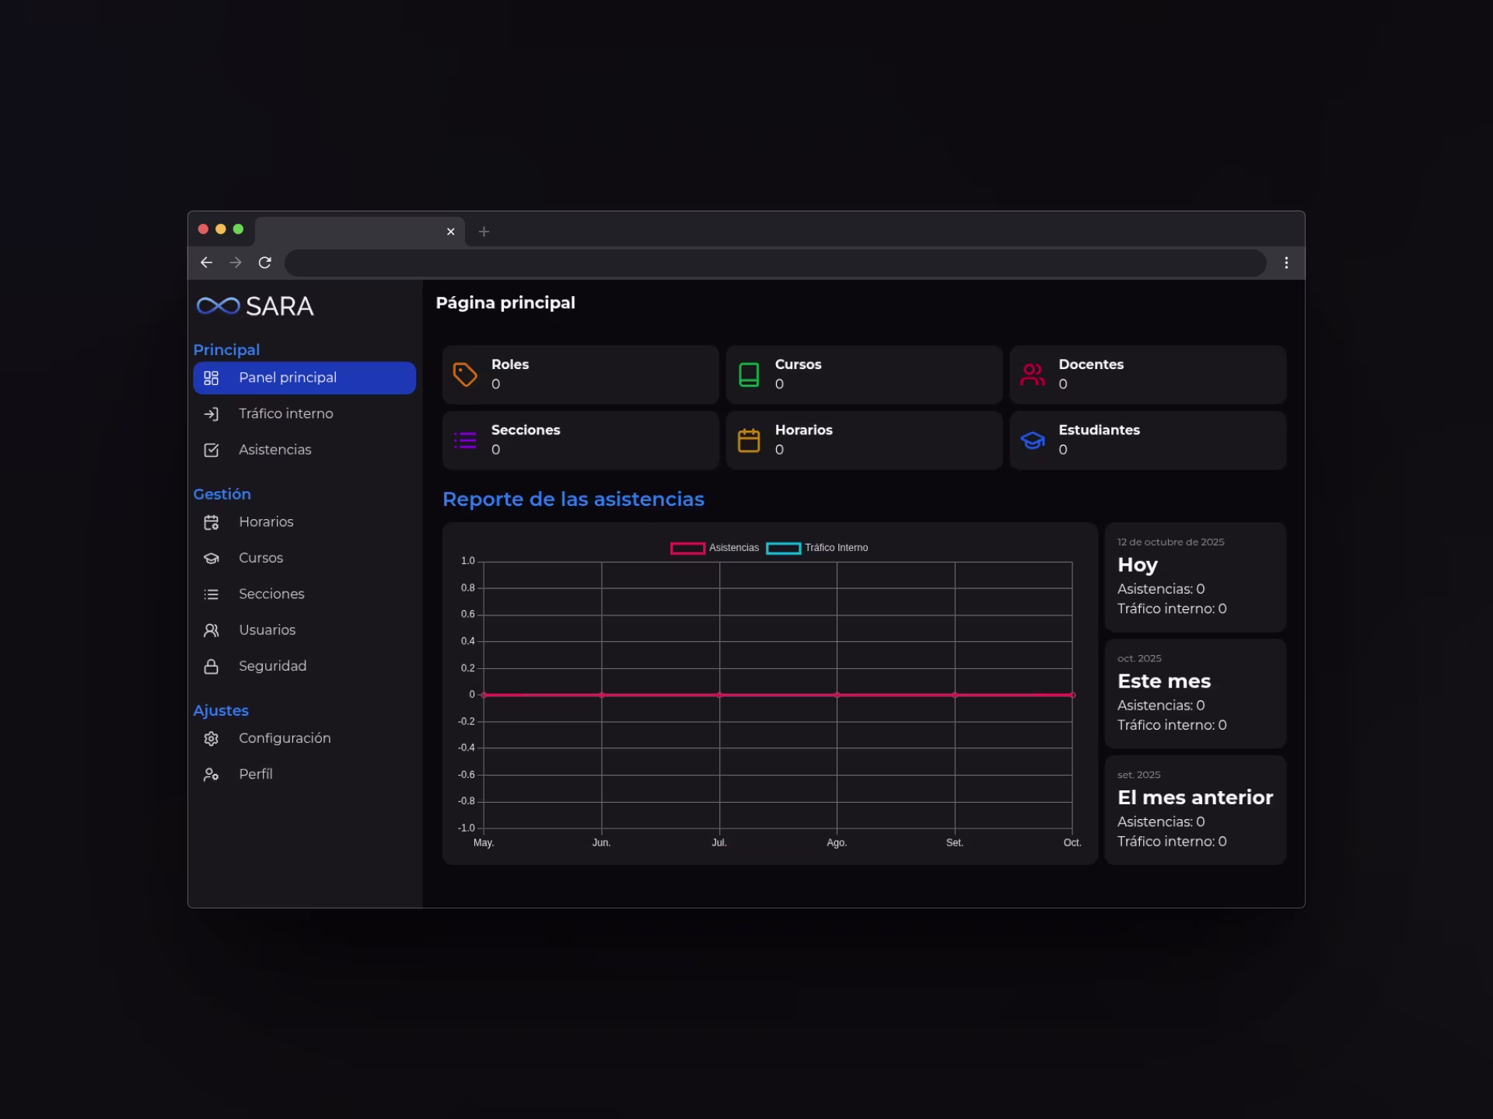Screen dimensions: 1493x1119
Task: Open Seguridad lock icon
Action: [211, 667]
